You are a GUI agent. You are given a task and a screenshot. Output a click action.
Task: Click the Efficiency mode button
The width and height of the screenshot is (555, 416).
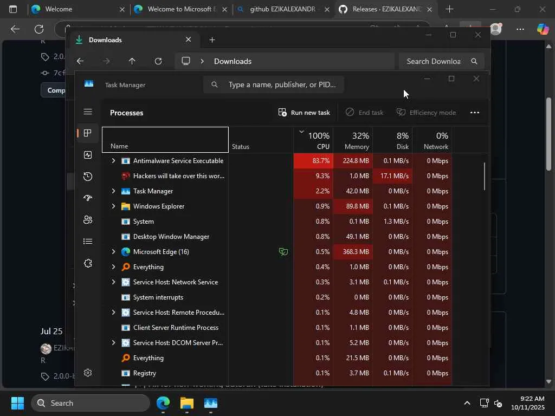pyautogui.click(x=426, y=113)
